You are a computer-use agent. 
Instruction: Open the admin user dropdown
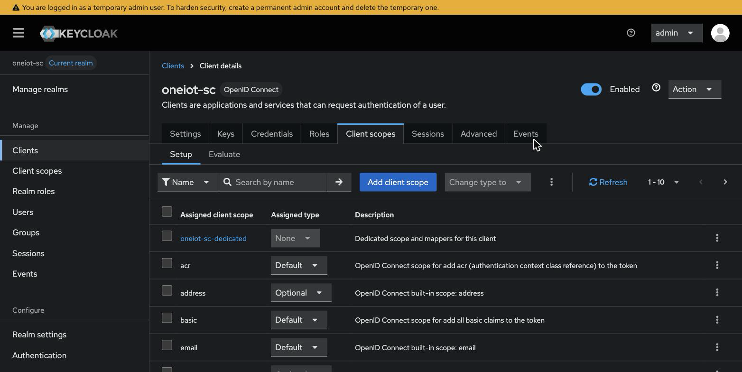click(677, 33)
